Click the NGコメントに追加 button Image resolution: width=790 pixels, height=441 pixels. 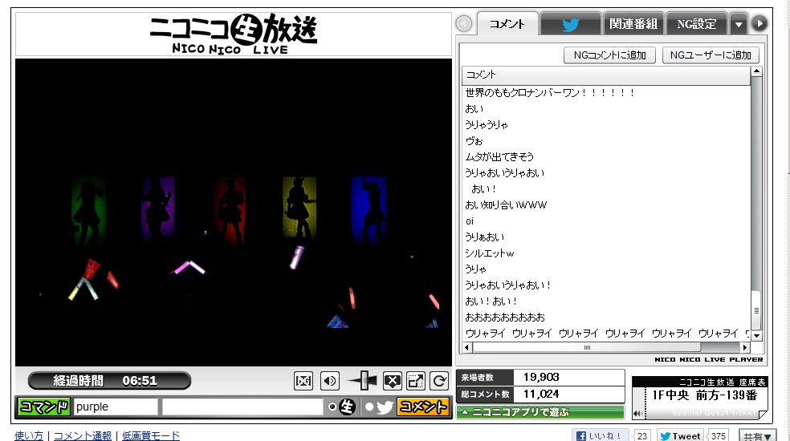click(x=609, y=55)
